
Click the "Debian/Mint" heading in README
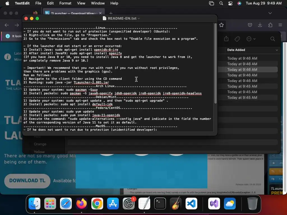coord(106,97)
